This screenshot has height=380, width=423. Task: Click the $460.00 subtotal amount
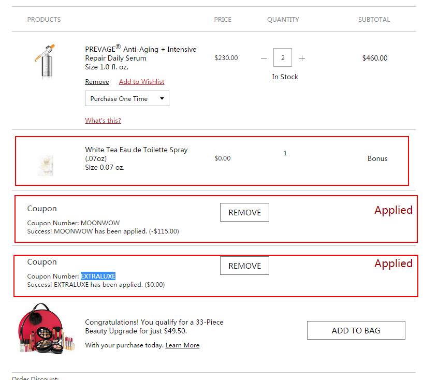click(375, 58)
